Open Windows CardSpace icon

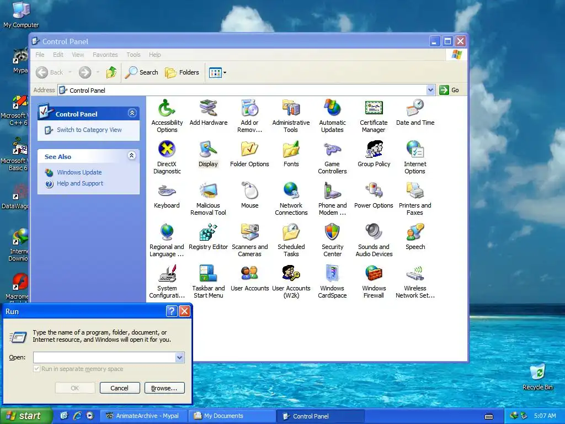[x=332, y=273]
